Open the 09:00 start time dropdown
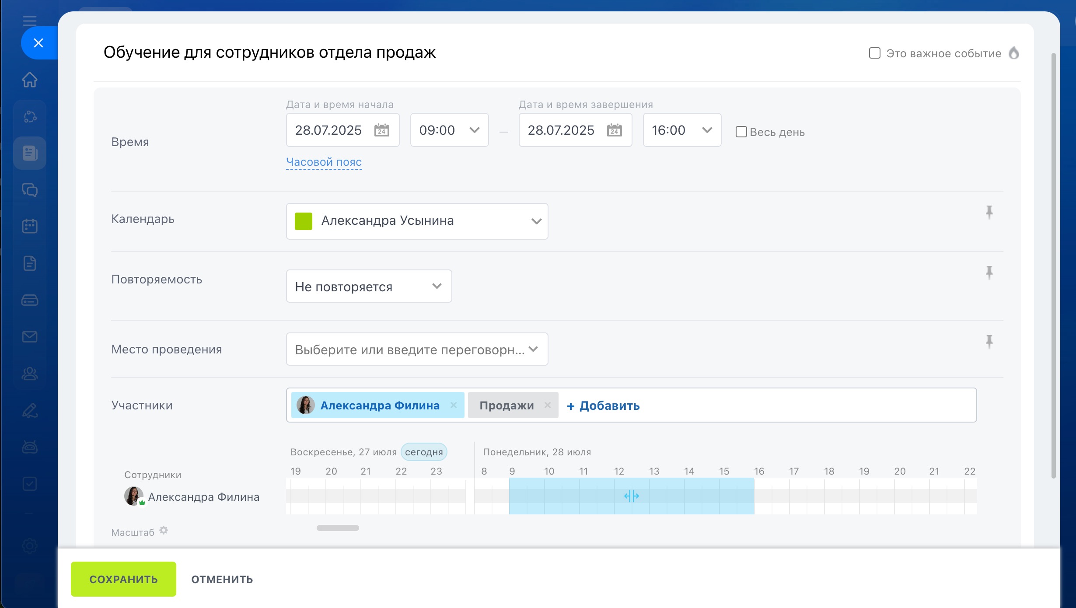 [449, 130]
